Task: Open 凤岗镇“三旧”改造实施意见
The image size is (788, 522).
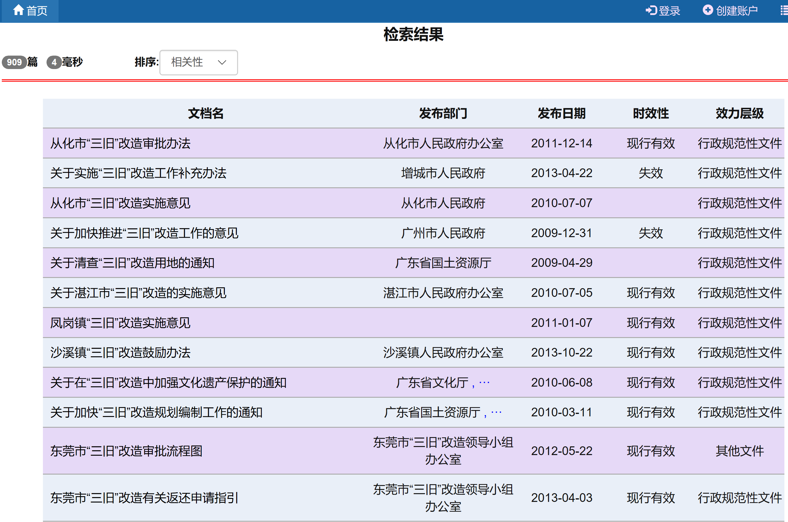Action: tap(120, 323)
